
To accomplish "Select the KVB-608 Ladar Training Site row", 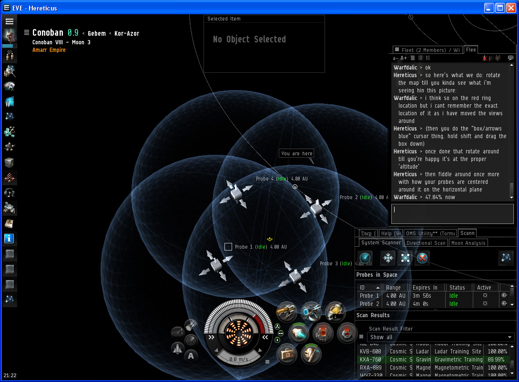I will tap(434, 351).
